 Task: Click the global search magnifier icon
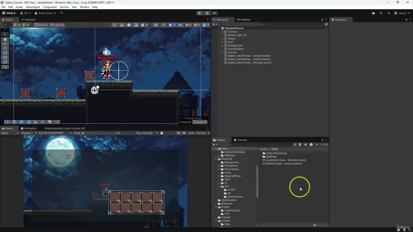click(x=389, y=13)
